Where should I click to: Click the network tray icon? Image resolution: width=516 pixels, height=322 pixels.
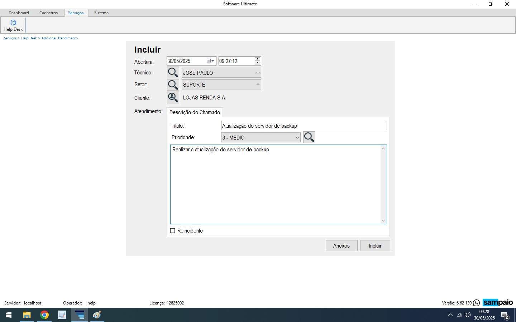point(459,315)
